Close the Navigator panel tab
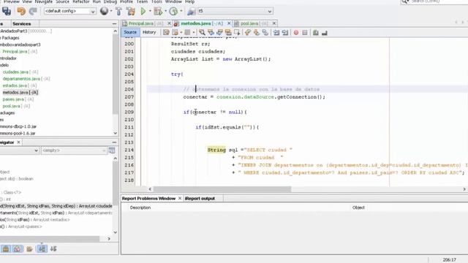This screenshot has width=468, height=263. pyautogui.click(x=19, y=142)
